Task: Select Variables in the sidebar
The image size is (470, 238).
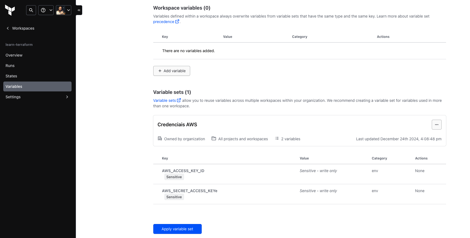Action: [x=14, y=86]
